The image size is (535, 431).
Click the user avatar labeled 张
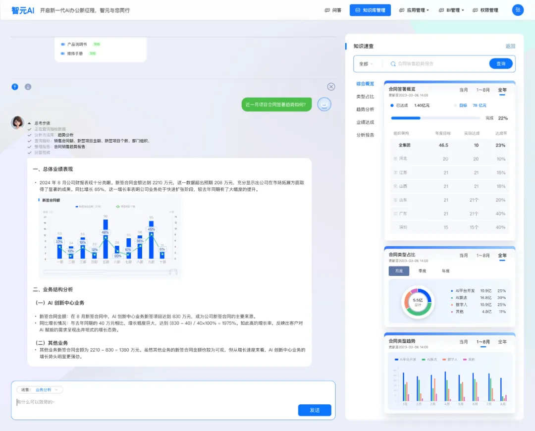tap(518, 10)
